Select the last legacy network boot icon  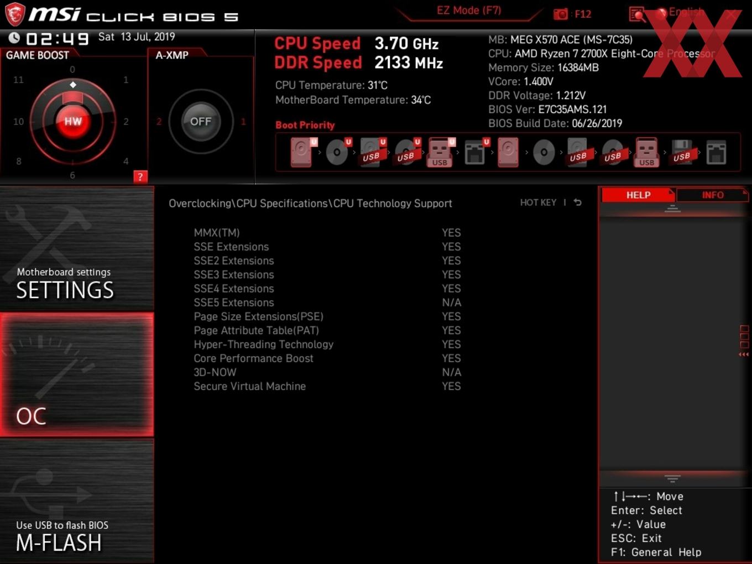pyautogui.click(x=716, y=153)
